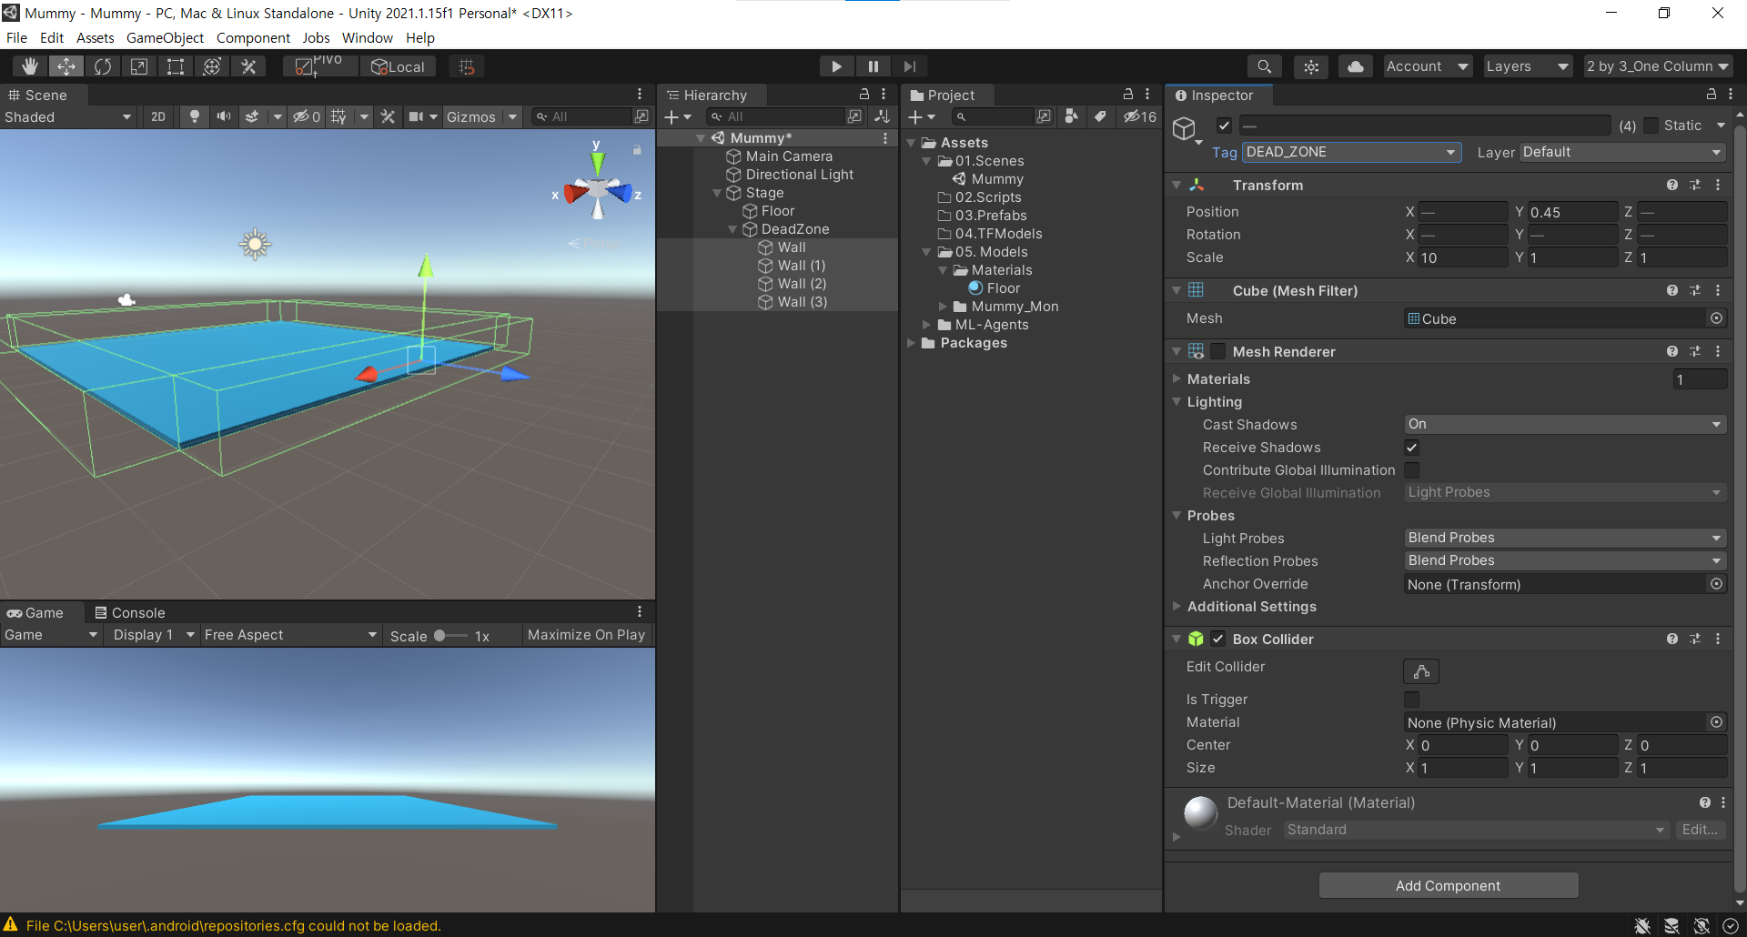Open the Window menu
1747x937 pixels.
[x=368, y=37]
